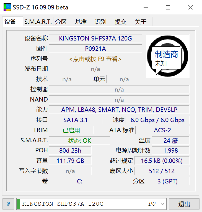Reveal serial number via <点击或按 F9 查看>

click(95, 59)
